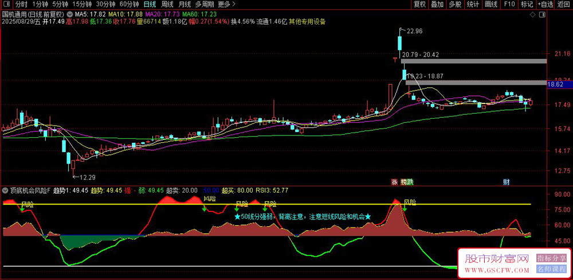Click the date 2025/08/29/五

coord(21,22)
